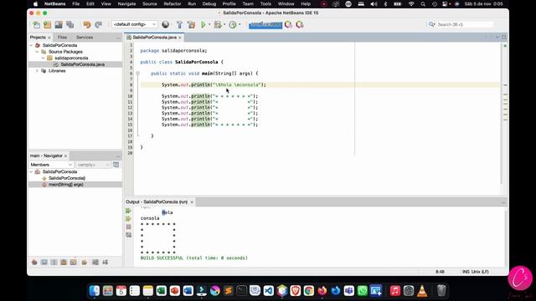The width and height of the screenshot is (536, 301).
Task: Collapse the SalidaPorConsola class in the Navigator
Action: point(31,172)
